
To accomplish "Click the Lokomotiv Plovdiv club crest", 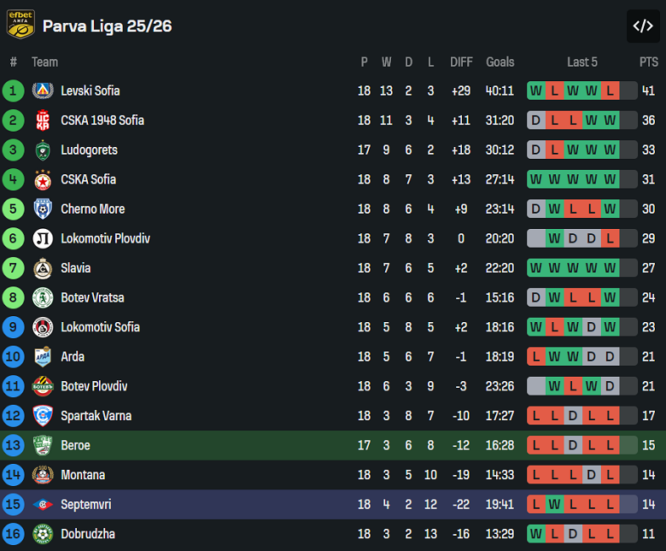I will tap(43, 239).
